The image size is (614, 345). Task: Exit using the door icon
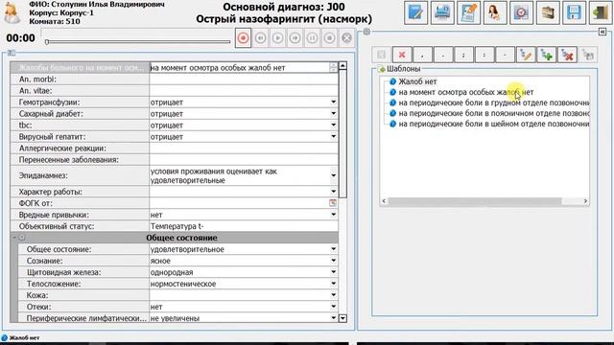point(601,12)
